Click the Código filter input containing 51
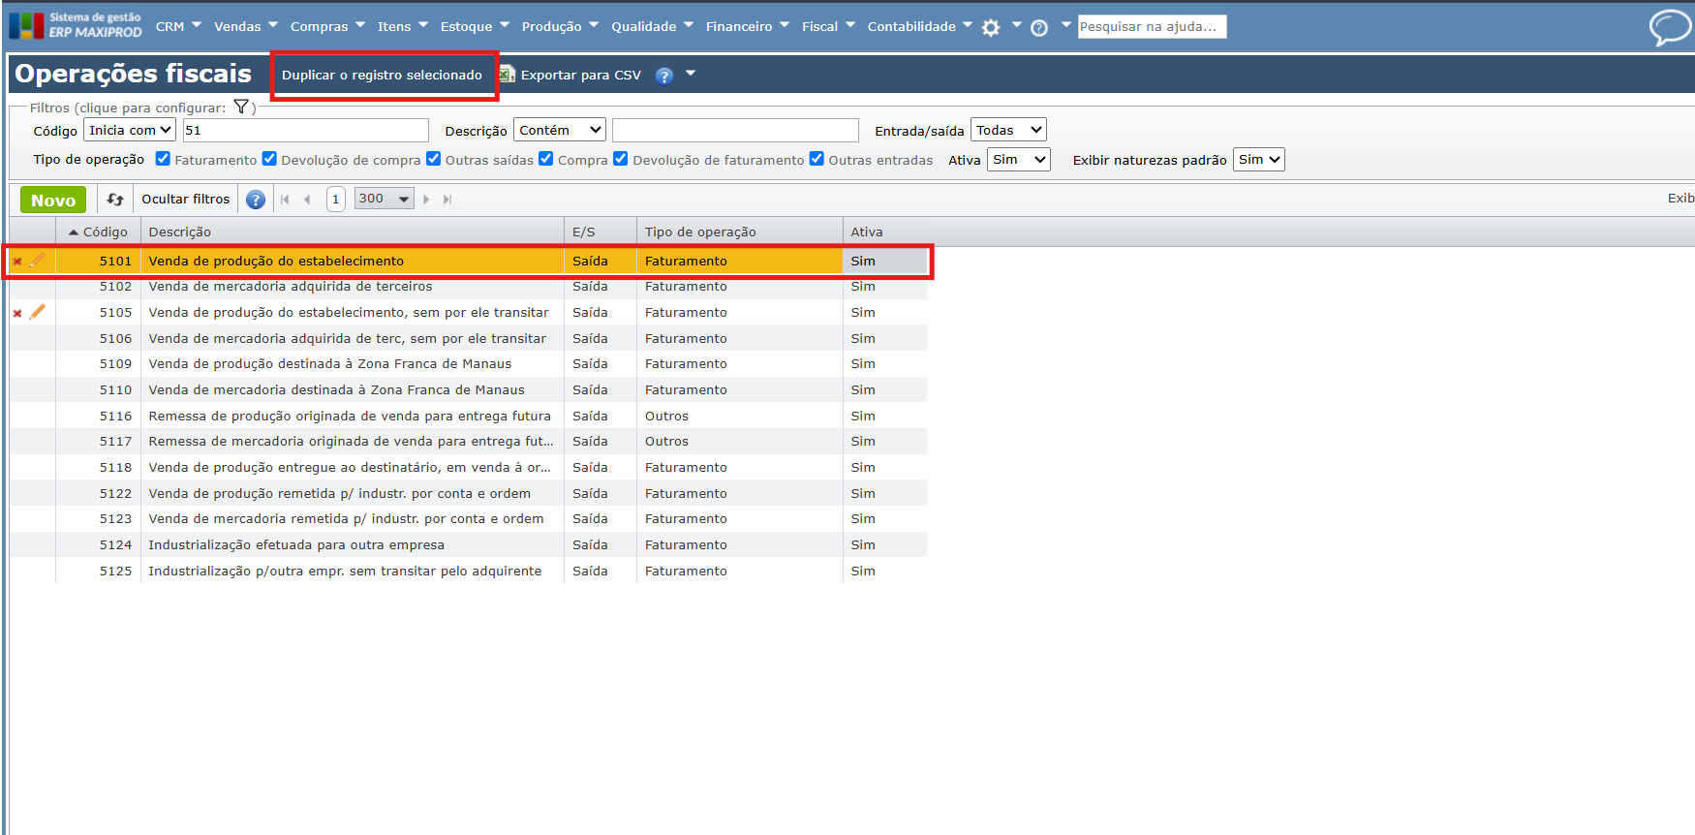Screen dimensions: 1695x835 [305, 130]
